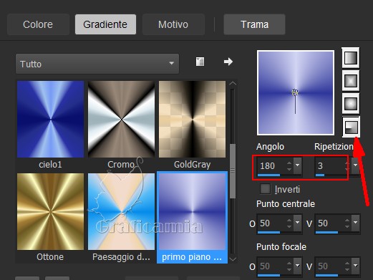
Task: Open the Ripetizioni slider dropdown arrow
Action: (x=356, y=165)
